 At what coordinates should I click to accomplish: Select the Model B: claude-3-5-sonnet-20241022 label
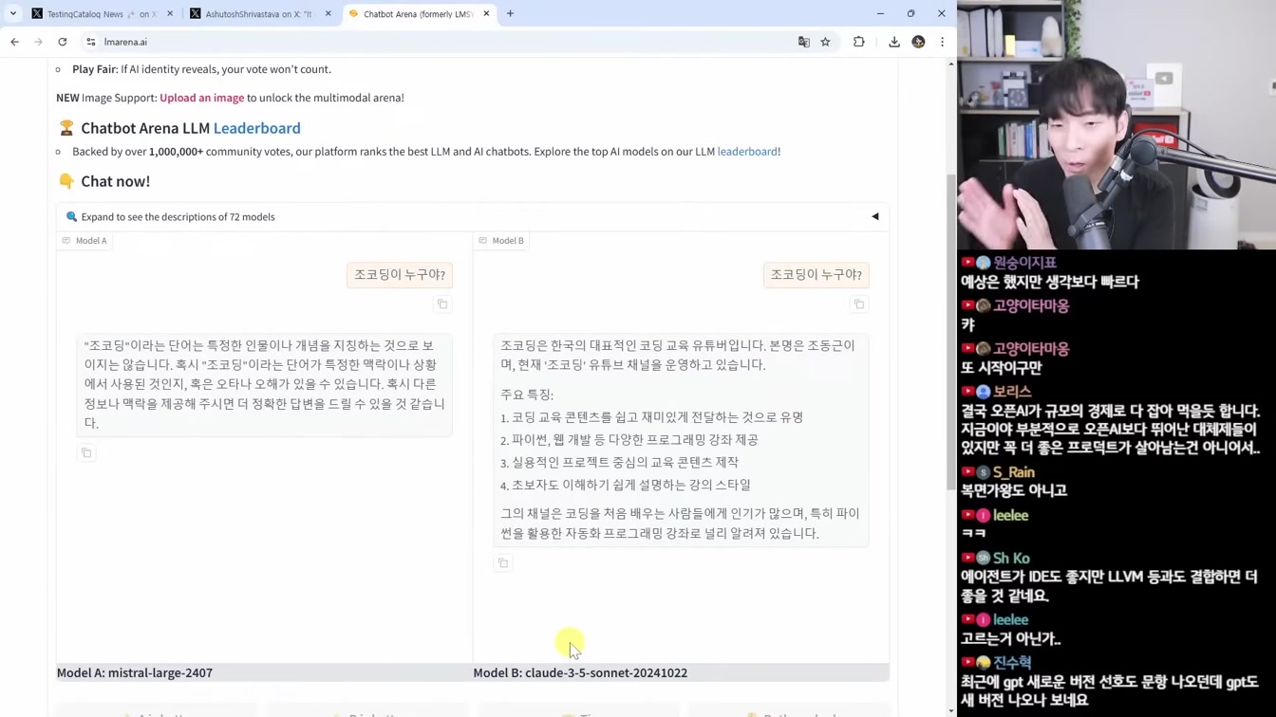pos(580,673)
